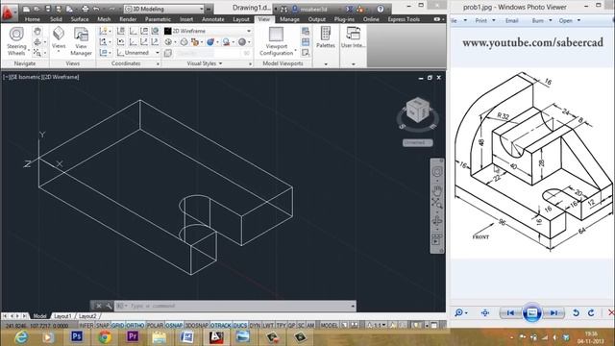Open the 2D Wireframe visual style dropdown

pyautogui.click(x=208, y=31)
